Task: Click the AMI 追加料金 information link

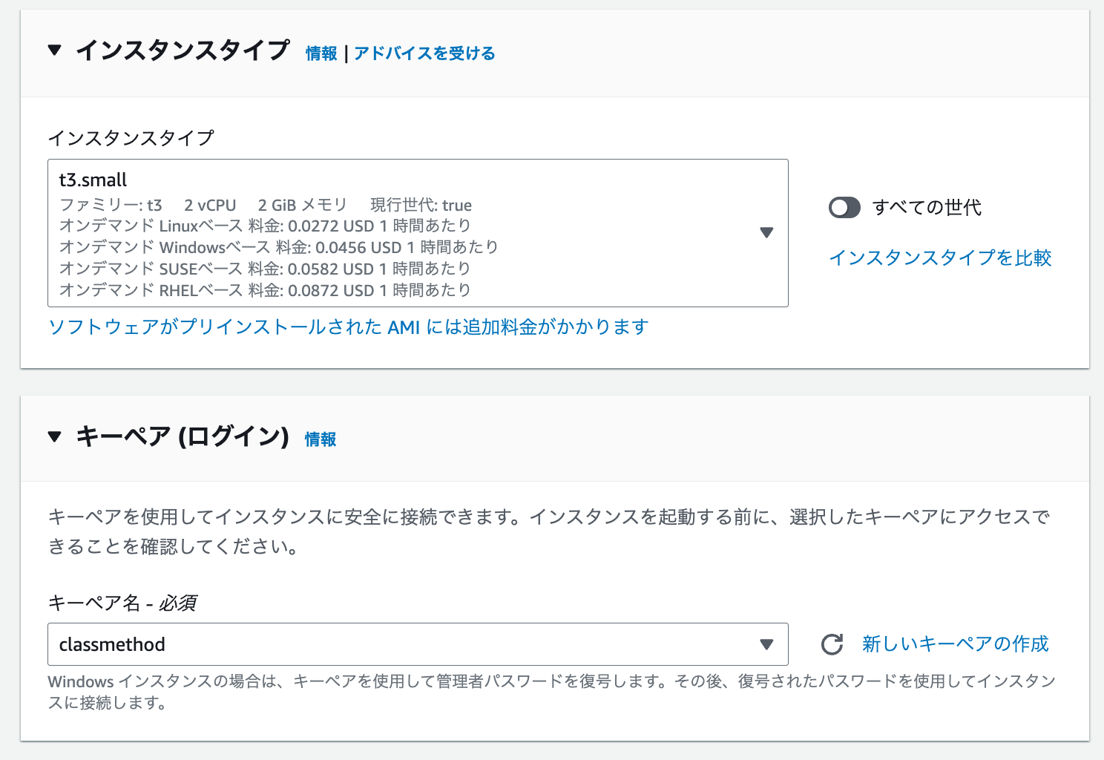Action: tap(348, 326)
